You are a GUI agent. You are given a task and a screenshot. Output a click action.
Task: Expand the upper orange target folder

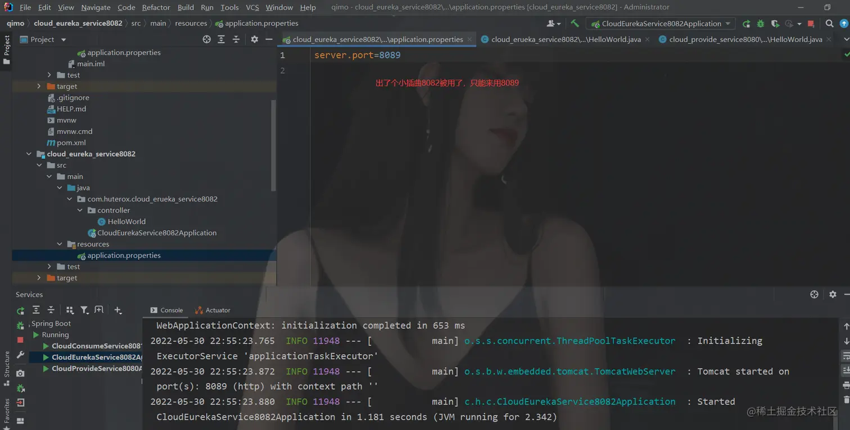(x=39, y=86)
